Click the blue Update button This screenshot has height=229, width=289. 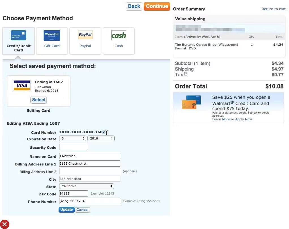coord(67,210)
